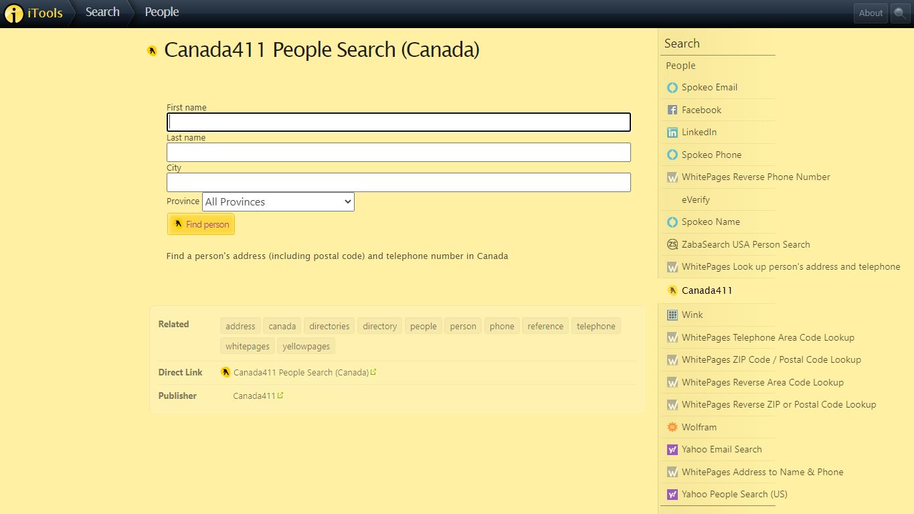914x514 pixels.
Task: Click the Wink text link
Action: pos(693,315)
